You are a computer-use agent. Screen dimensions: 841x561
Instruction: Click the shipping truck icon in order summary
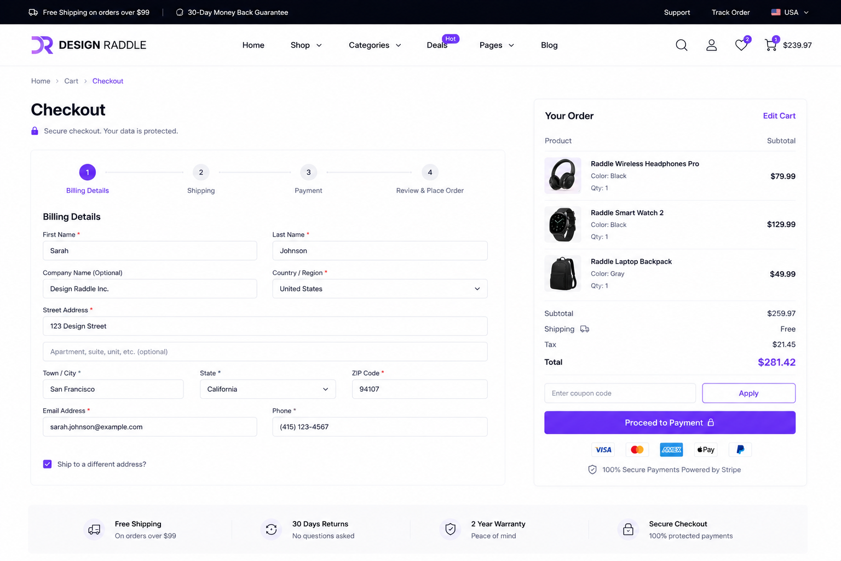(x=585, y=329)
